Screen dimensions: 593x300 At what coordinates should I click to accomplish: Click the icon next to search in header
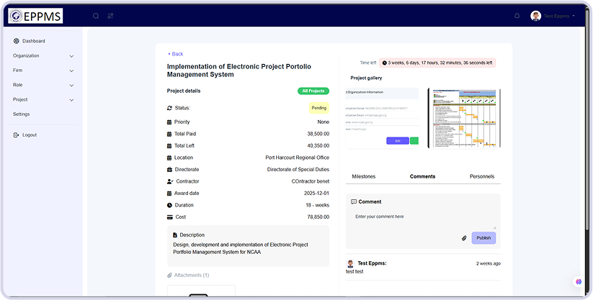(110, 15)
